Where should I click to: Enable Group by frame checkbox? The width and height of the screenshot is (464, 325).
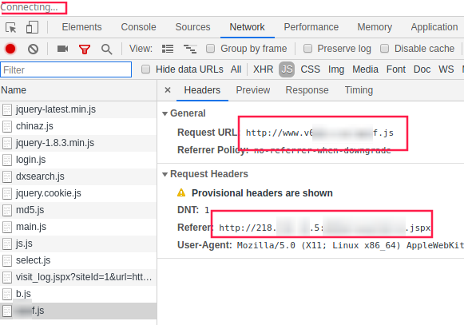(x=210, y=48)
